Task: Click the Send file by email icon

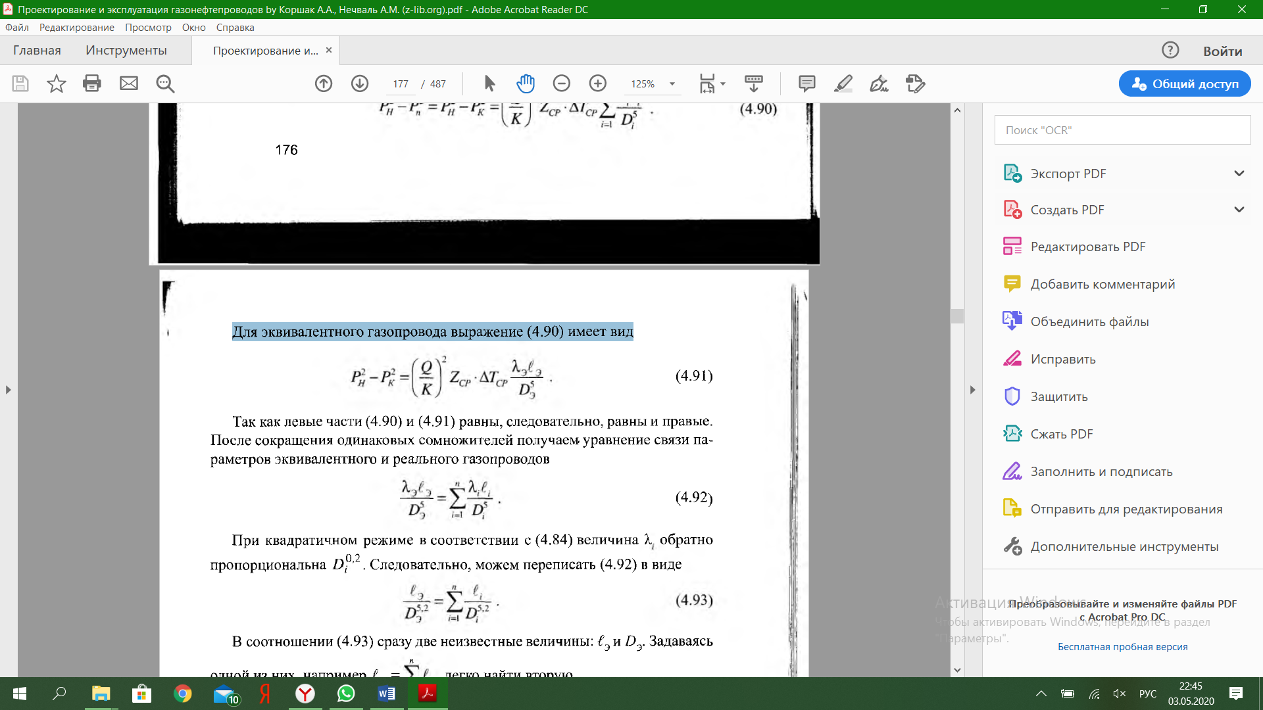Action: [129, 83]
